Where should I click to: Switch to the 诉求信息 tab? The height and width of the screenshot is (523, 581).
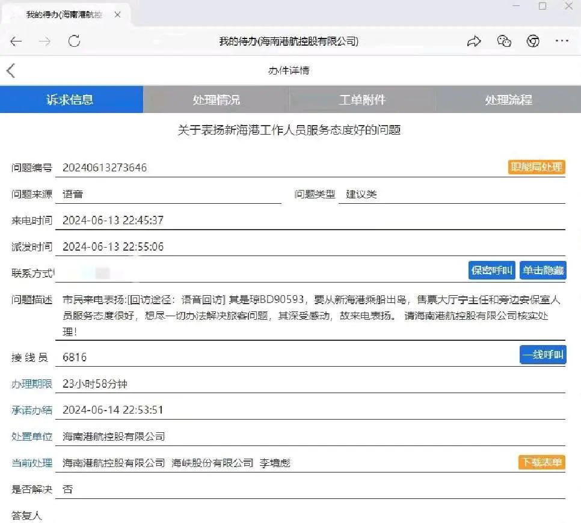(71, 100)
